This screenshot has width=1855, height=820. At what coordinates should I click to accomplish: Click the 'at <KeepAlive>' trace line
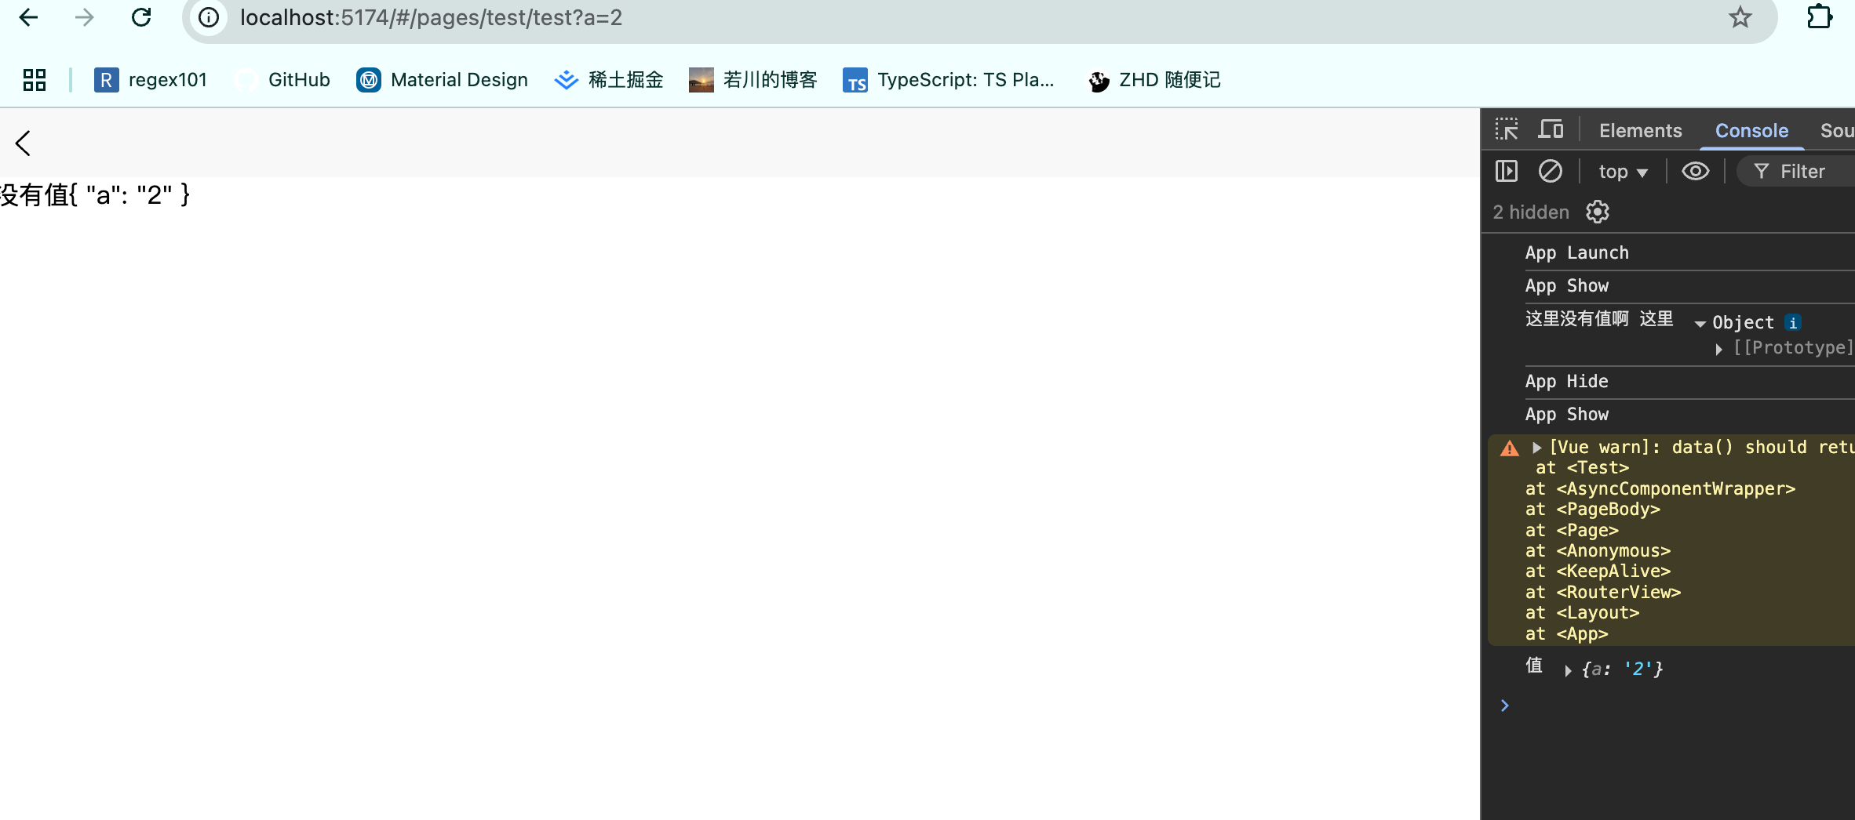tap(1598, 571)
